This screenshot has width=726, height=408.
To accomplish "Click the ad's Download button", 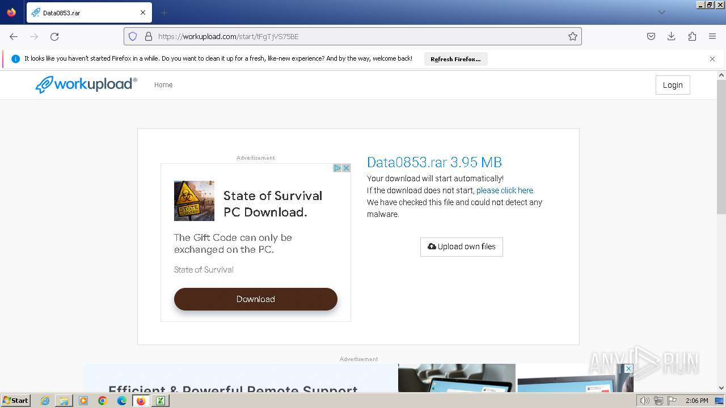I will pos(256,299).
